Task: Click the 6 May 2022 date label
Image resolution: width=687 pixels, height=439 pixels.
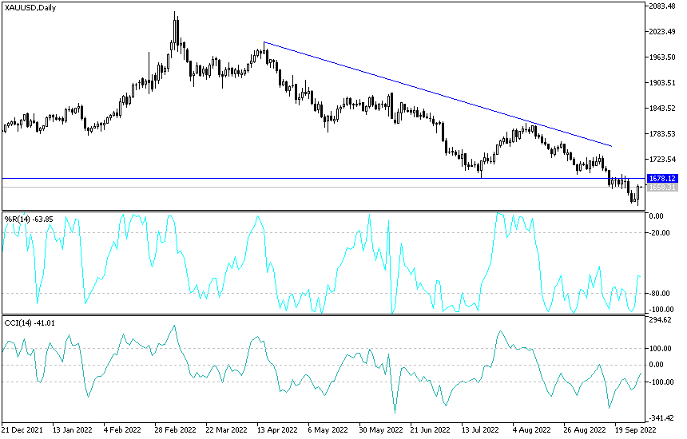Action: point(328,429)
